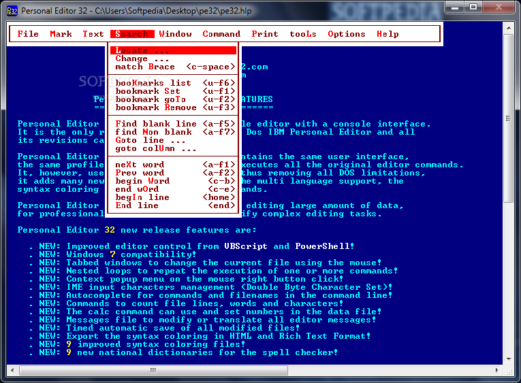Open the Window menu

pyautogui.click(x=175, y=34)
